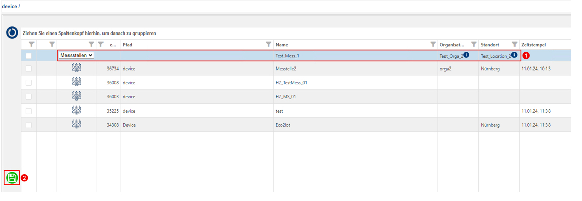
Task: Click device icon in Eco2Iot row
Action: [x=76, y=125]
